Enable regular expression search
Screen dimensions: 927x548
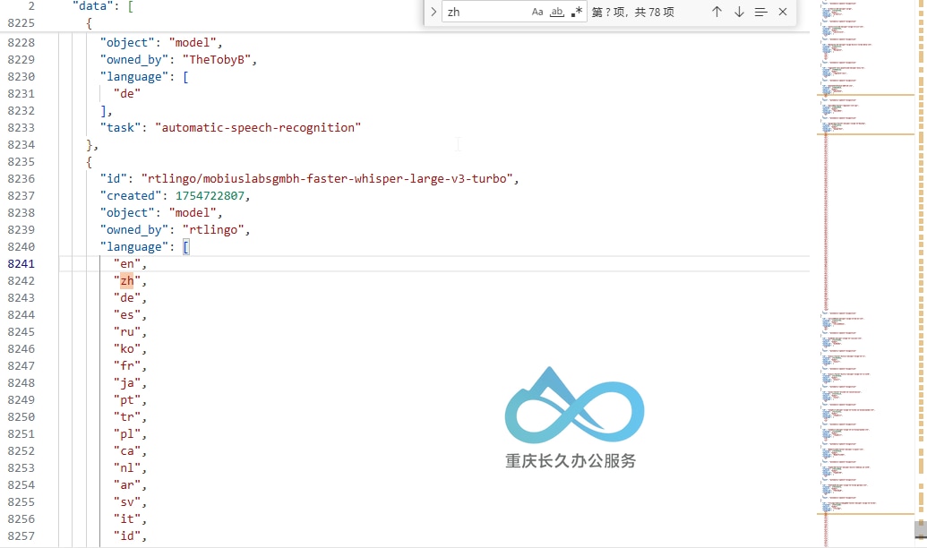tap(577, 12)
